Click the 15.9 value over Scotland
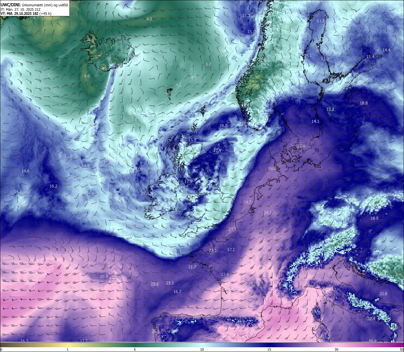This screenshot has height=352, width=404. [192, 140]
